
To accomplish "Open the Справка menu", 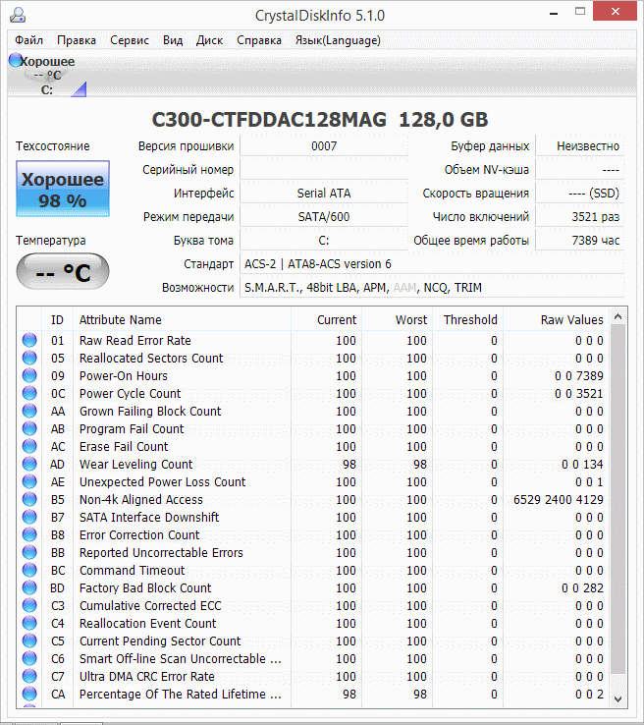I will (x=259, y=40).
